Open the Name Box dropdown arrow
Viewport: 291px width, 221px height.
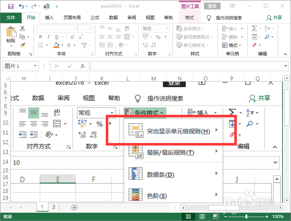35,66
